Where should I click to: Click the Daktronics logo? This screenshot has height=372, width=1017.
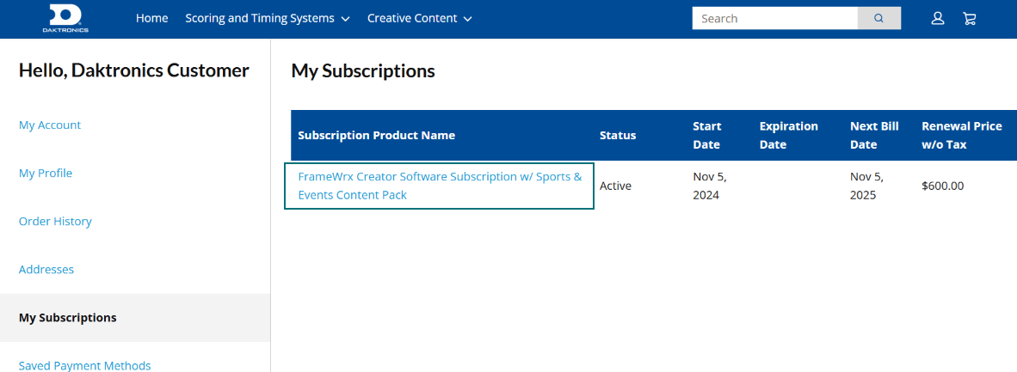(x=65, y=18)
